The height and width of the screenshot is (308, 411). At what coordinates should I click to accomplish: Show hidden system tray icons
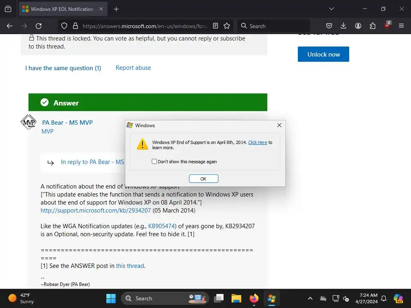[310, 298]
